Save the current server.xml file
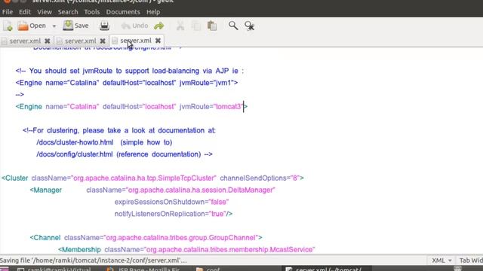 click(75, 26)
